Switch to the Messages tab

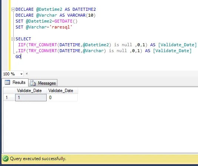[43, 83]
